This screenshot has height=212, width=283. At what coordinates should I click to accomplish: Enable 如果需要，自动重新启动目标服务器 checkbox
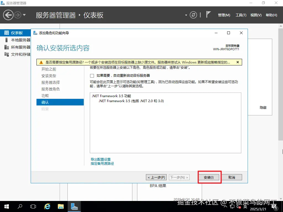click(92, 75)
